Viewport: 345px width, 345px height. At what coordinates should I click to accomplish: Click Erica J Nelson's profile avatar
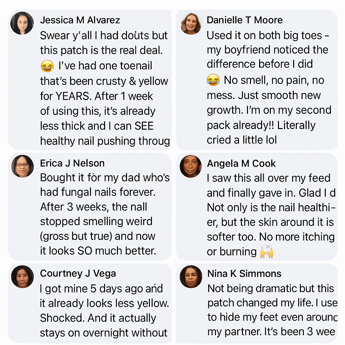(x=22, y=166)
